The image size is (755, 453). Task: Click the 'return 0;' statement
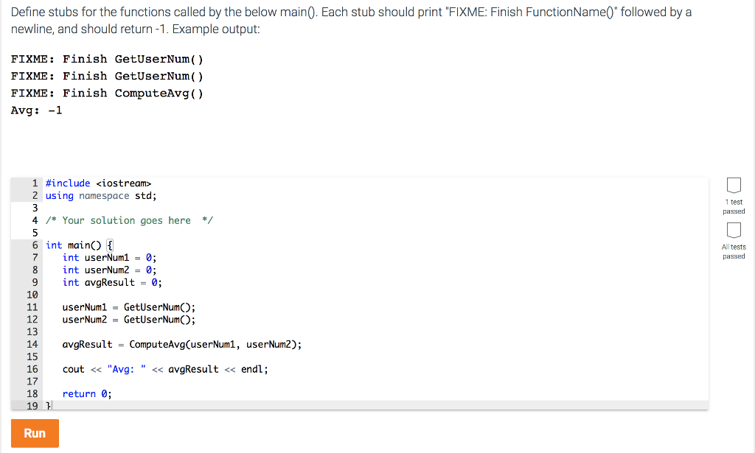[86, 393]
